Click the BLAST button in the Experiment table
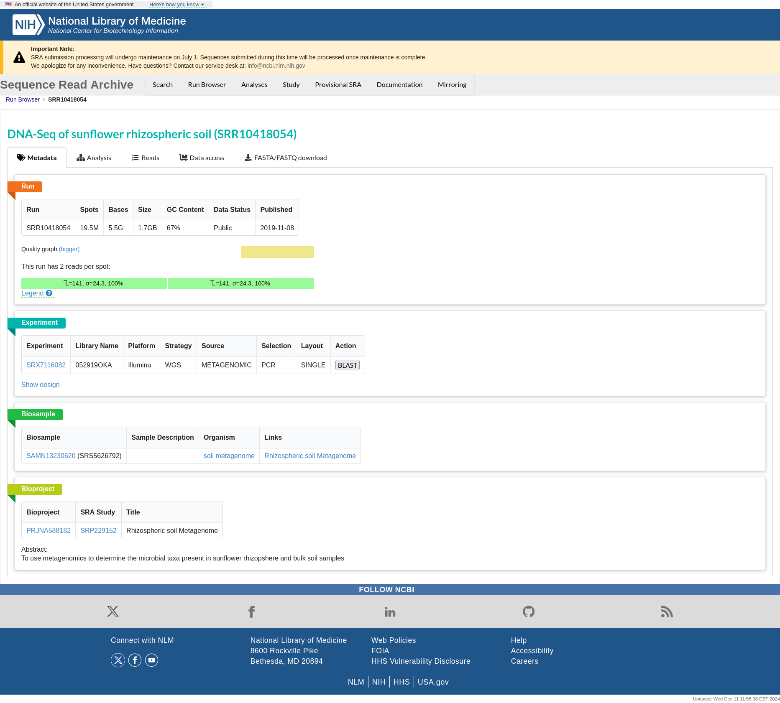This screenshot has width=780, height=703. (x=348, y=365)
